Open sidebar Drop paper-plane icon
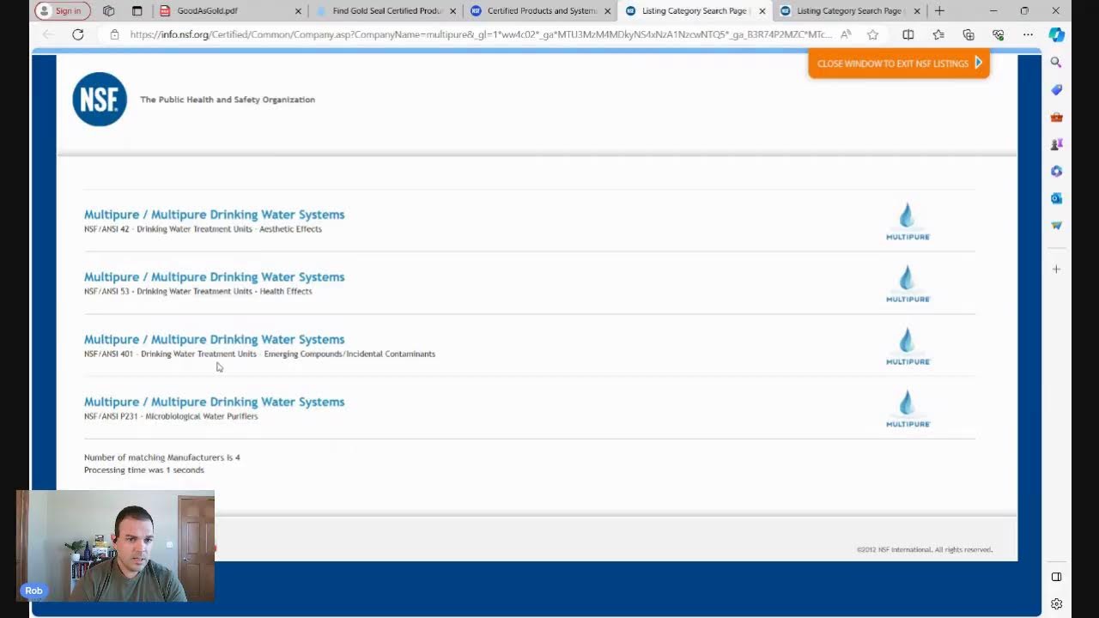 click(x=1056, y=226)
